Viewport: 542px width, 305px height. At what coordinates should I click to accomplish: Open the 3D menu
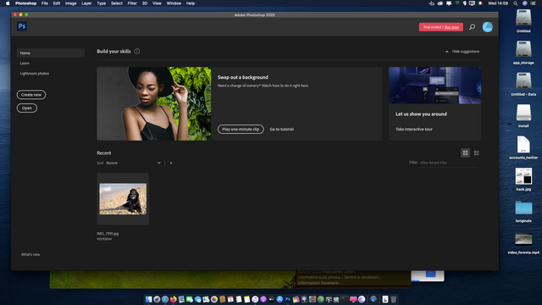coord(145,3)
